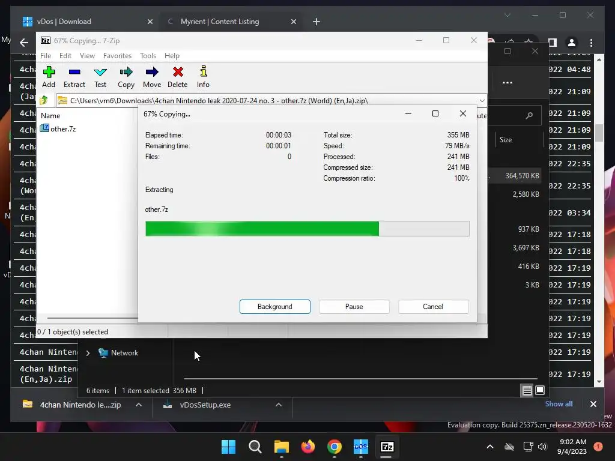Click the Extract toolbar icon

click(74, 77)
